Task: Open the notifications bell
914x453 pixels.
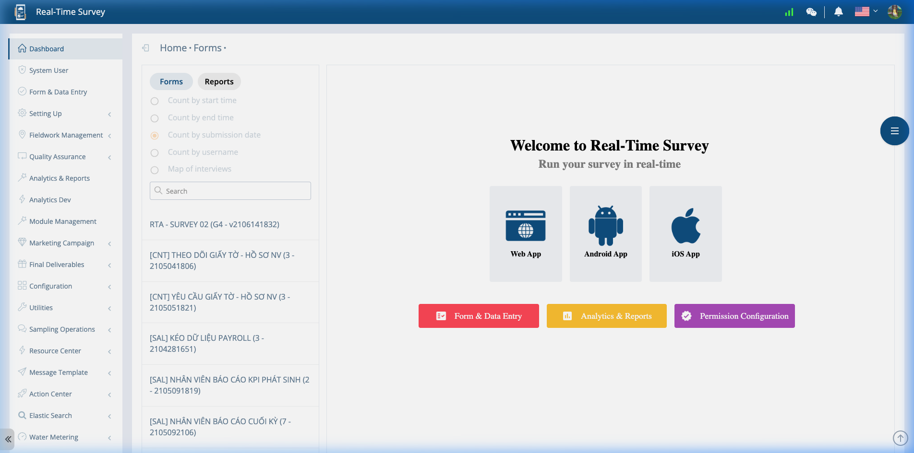Action: (x=838, y=12)
